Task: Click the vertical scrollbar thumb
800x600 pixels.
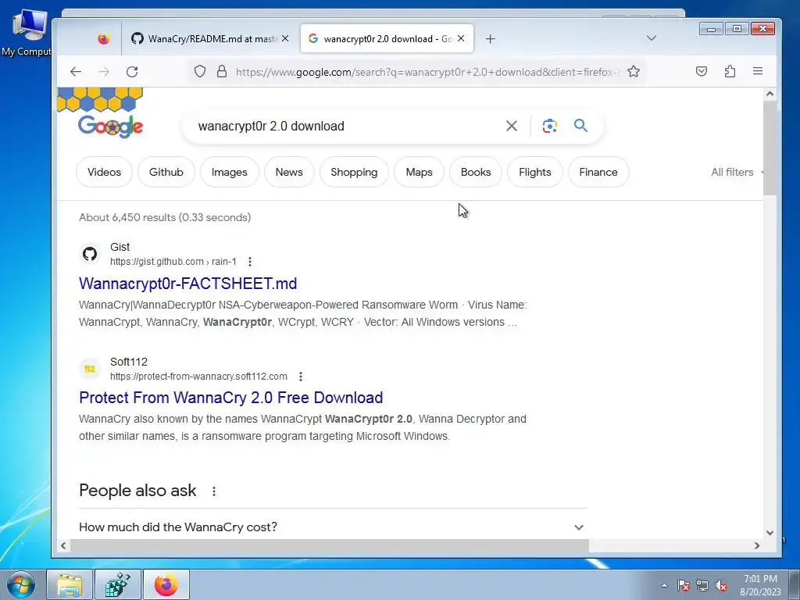Action: pos(770,148)
